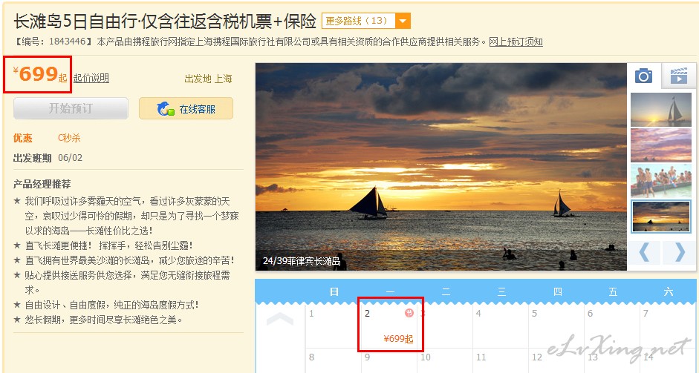Image resolution: width=699 pixels, height=373 pixels.
Task: Expand the 更多路线 (13) dropdown arrow
Action: click(403, 21)
